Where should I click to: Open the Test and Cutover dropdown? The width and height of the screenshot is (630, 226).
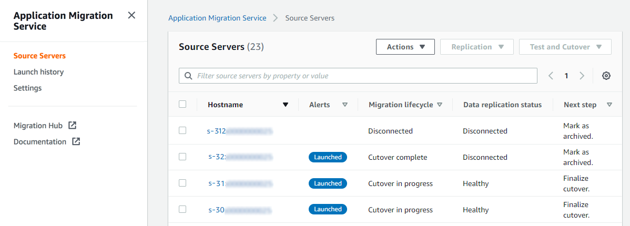click(565, 47)
